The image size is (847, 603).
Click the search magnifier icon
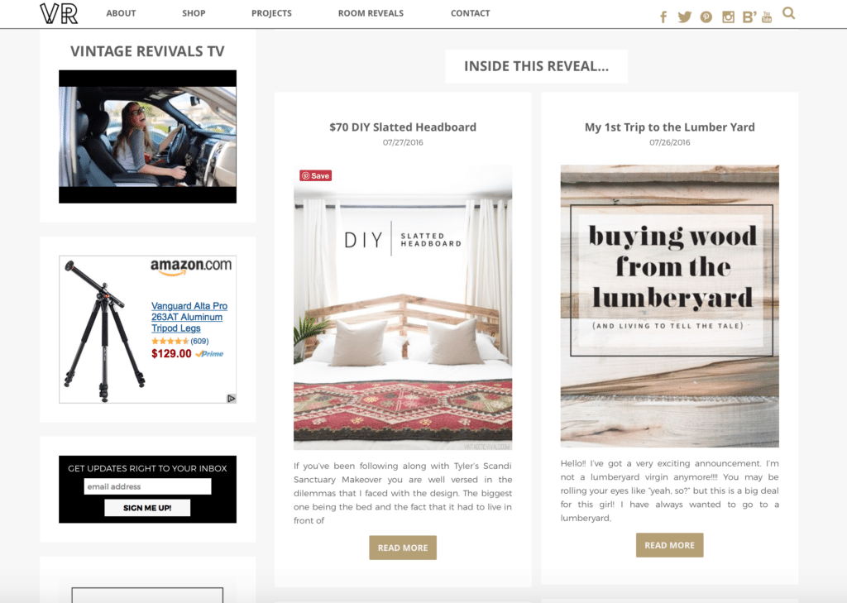(788, 13)
